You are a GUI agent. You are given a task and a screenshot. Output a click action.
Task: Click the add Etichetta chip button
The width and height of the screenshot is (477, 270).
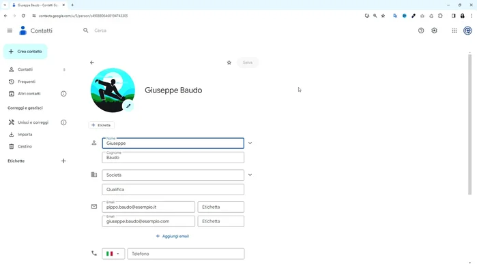[x=101, y=125]
